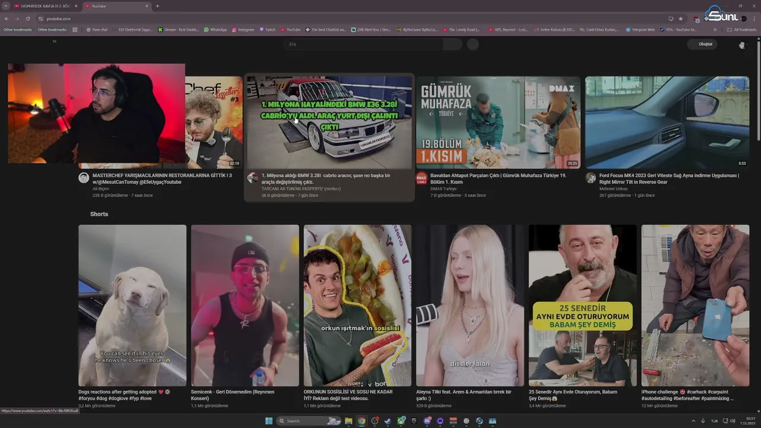Image resolution: width=761 pixels, height=428 pixels.
Task: Open the YouTube bookmark in bookmarks bar
Action: pyautogui.click(x=290, y=29)
